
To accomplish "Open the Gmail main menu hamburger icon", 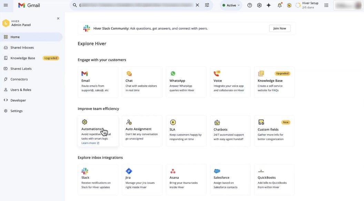I will coord(6,5).
